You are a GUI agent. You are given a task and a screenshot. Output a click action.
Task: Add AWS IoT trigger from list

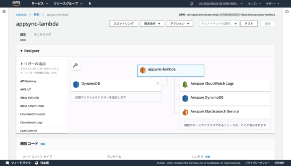coord(25,89)
